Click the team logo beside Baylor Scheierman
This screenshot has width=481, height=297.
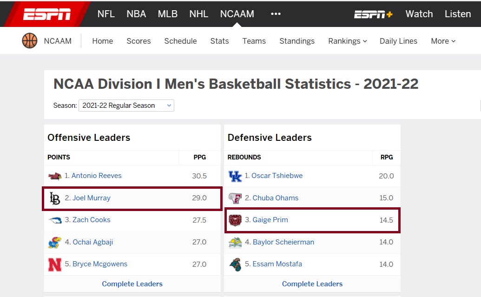tap(235, 242)
